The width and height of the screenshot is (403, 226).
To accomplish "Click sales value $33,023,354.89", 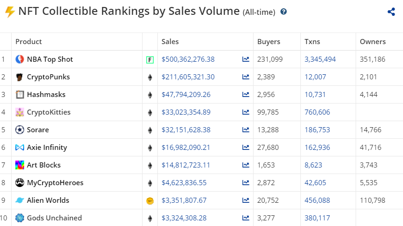I will 186,112.
